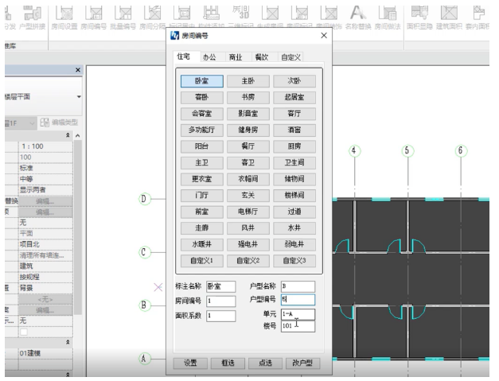Switch to the 商业 tab

tap(236, 57)
